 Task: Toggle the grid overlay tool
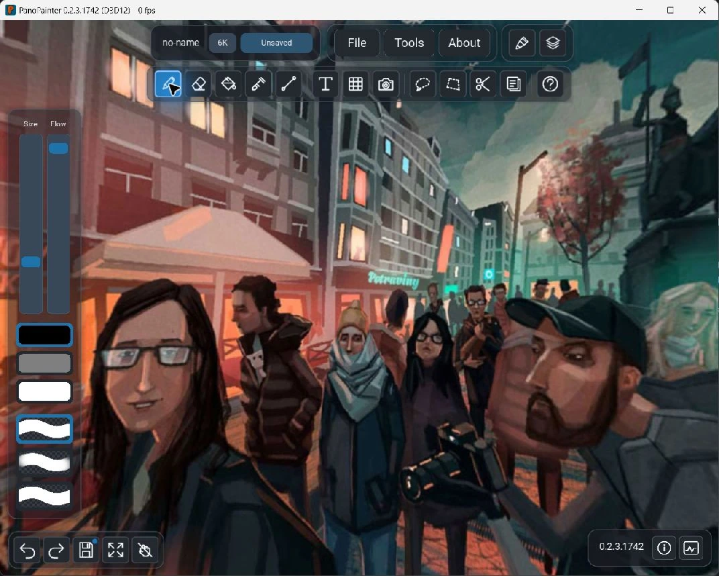[355, 84]
